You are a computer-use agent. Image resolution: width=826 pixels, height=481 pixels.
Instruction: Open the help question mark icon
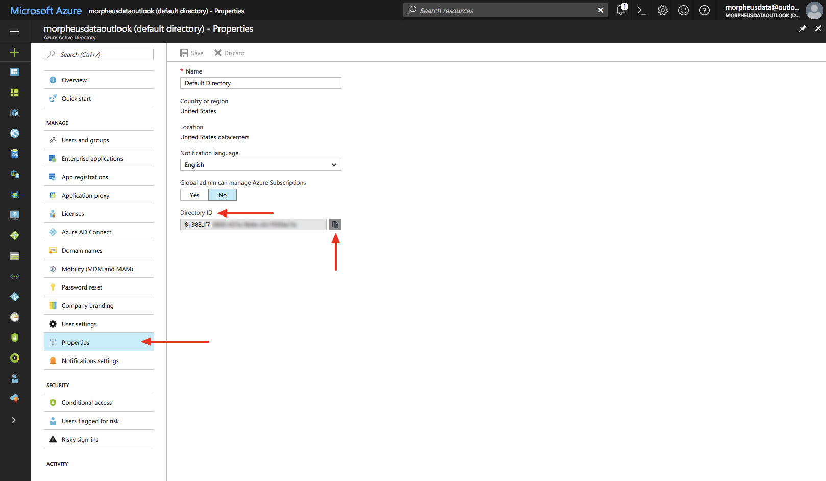pos(704,10)
